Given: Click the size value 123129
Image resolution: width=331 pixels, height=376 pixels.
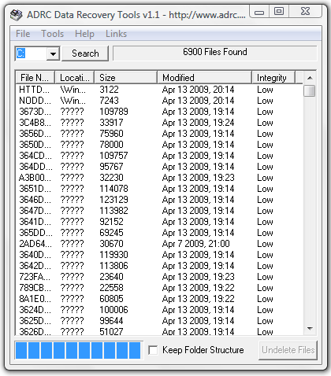Looking at the screenshot, I should pyautogui.click(x=113, y=200).
